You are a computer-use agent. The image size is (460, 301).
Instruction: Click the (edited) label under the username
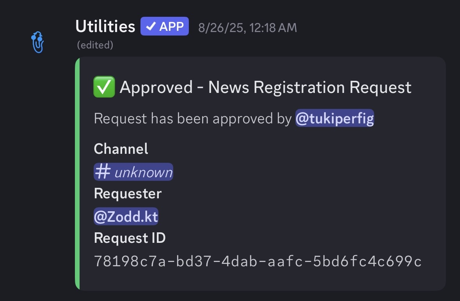coord(95,45)
